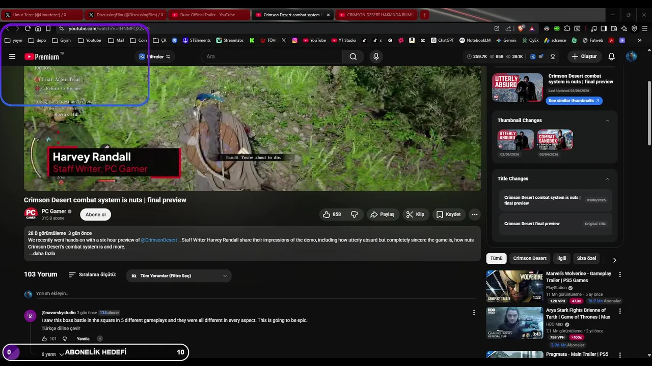Start voice search with microphone icon
The width and height of the screenshot is (652, 366).
376,56
